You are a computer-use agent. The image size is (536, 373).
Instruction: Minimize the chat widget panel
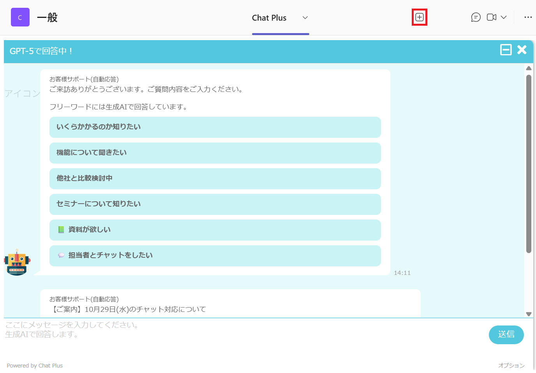tap(506, 50)
